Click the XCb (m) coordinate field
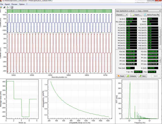The width and height of the screenshot is (162, 124). (131, 55)
